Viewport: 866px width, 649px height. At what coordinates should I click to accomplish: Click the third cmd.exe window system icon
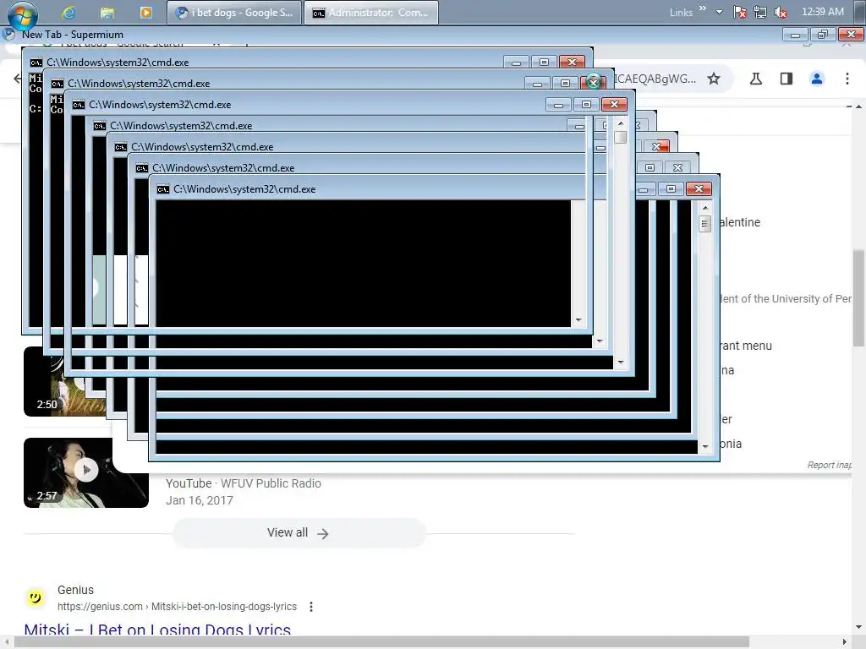pos(79,105)
